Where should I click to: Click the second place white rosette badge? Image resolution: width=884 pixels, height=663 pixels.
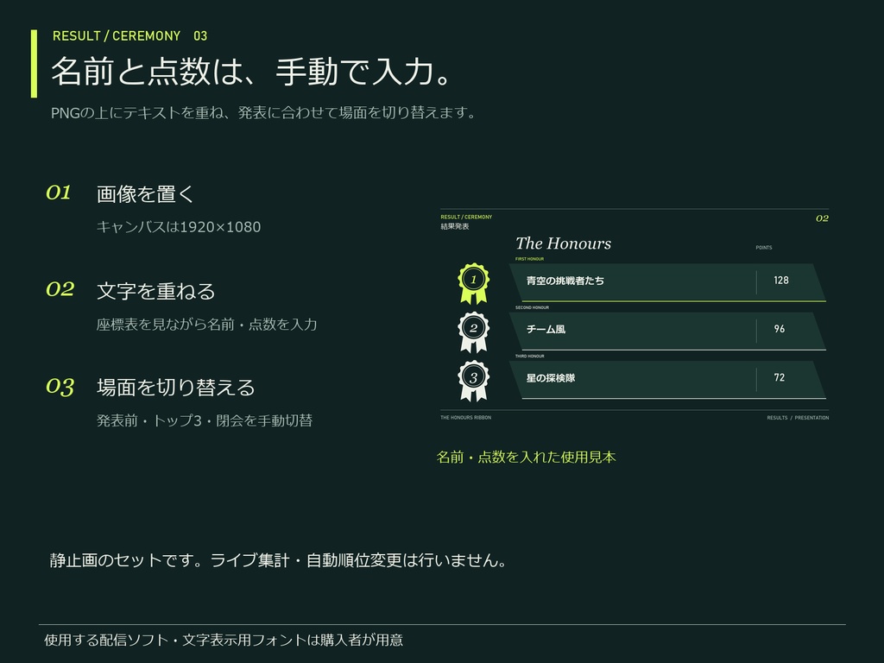474,332
